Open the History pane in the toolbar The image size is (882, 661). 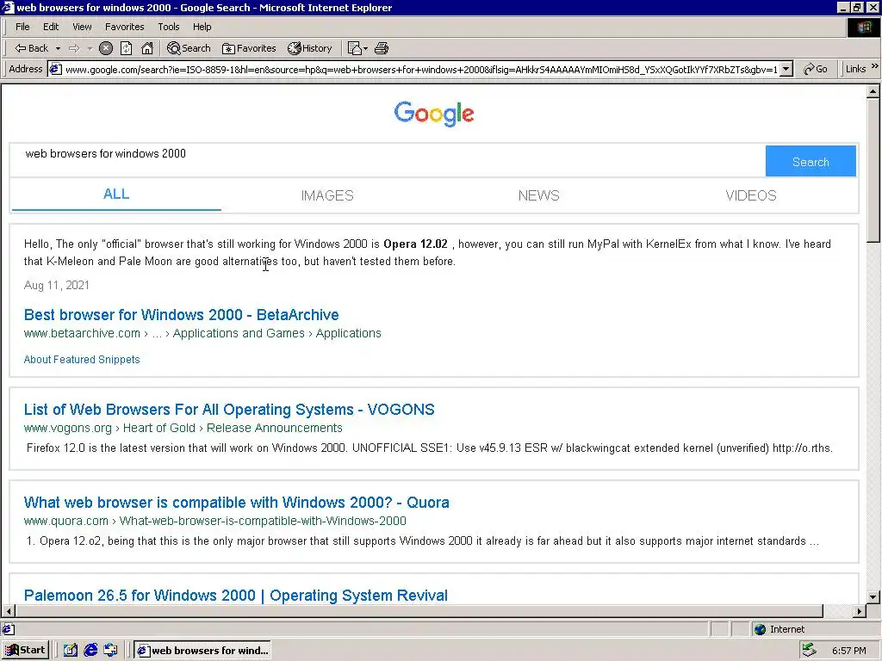(x=310, y=48)
